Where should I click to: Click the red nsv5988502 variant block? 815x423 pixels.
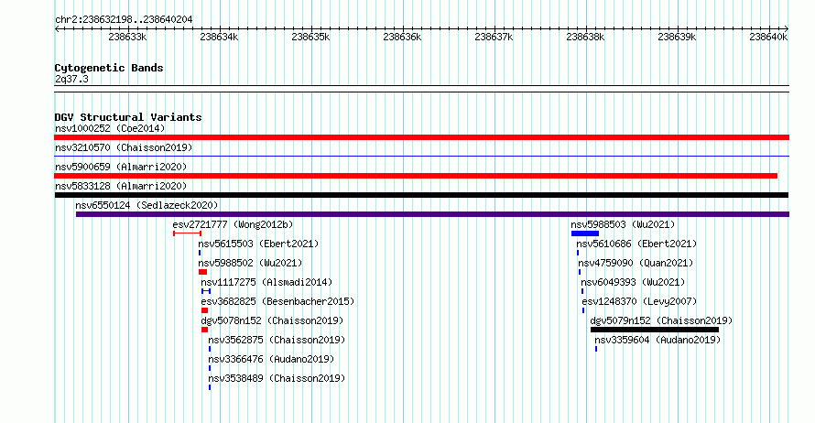coord(202,272)
